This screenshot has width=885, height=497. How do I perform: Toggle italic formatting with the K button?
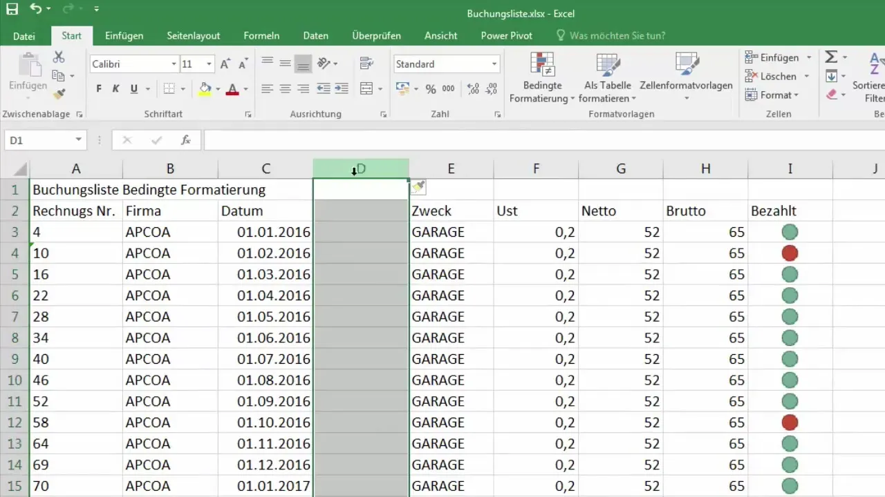(x=115, y=88)
